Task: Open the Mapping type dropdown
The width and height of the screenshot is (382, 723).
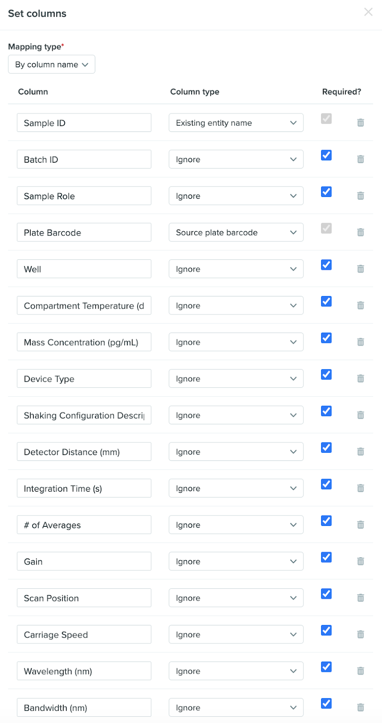Action: 51,64
